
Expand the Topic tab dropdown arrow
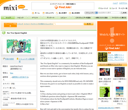28,18
